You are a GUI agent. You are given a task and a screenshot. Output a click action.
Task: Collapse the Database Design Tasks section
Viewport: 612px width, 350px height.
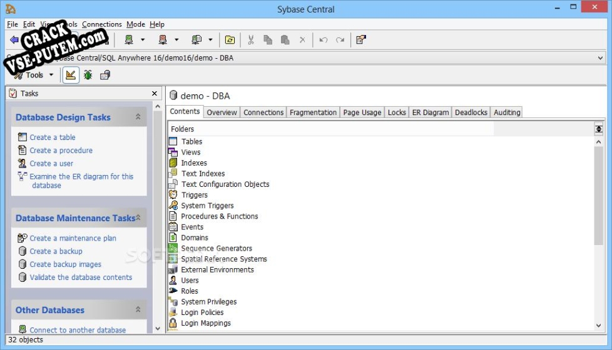pos(138,117)
